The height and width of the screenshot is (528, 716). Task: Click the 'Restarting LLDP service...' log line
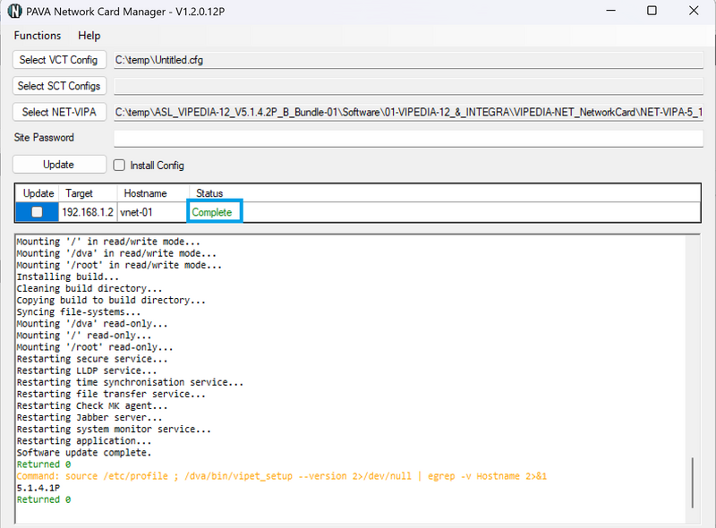pyautogui.click(x=87, y=370)
